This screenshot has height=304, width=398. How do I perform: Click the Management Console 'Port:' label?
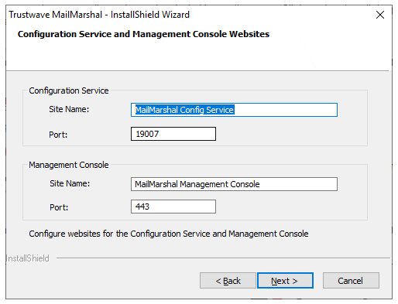pyautogui.click(x=59, y=207)
